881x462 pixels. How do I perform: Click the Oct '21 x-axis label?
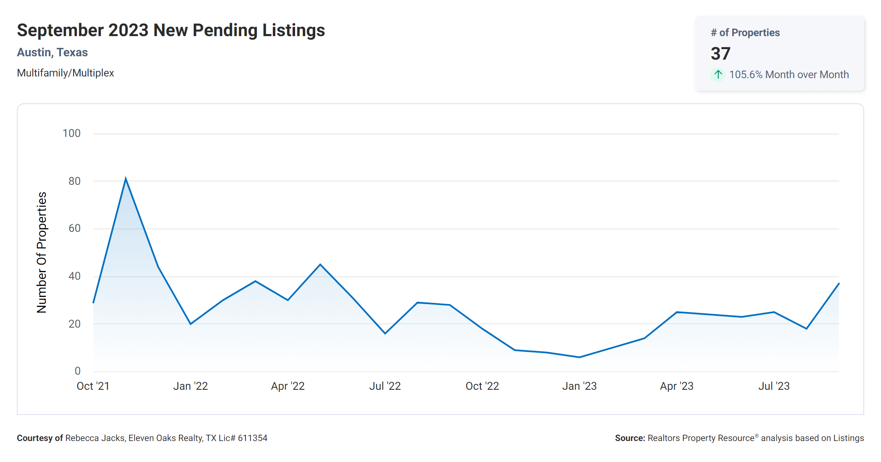[x=93, y=386]
